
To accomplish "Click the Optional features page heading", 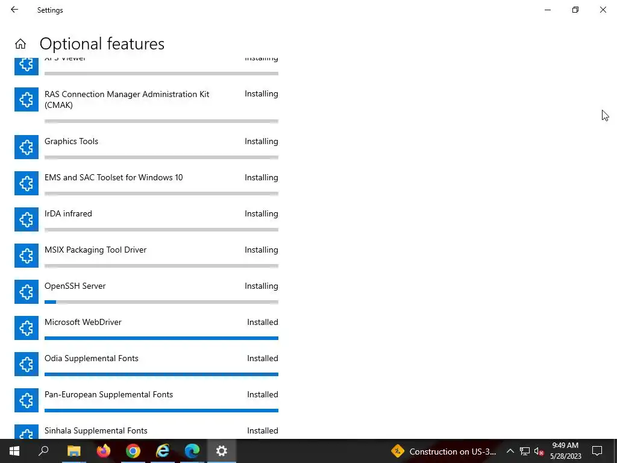I will pos(102,43).
